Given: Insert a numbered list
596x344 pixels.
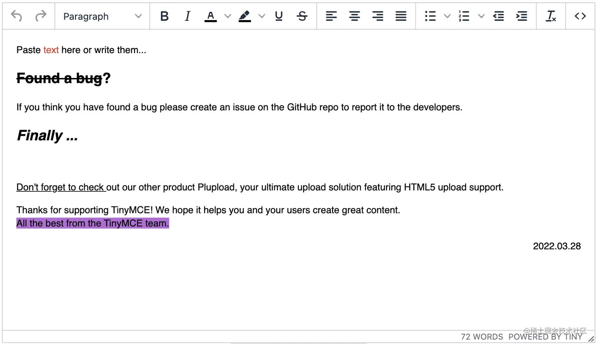Looking at the screenshot, I should tap(464, 16).
